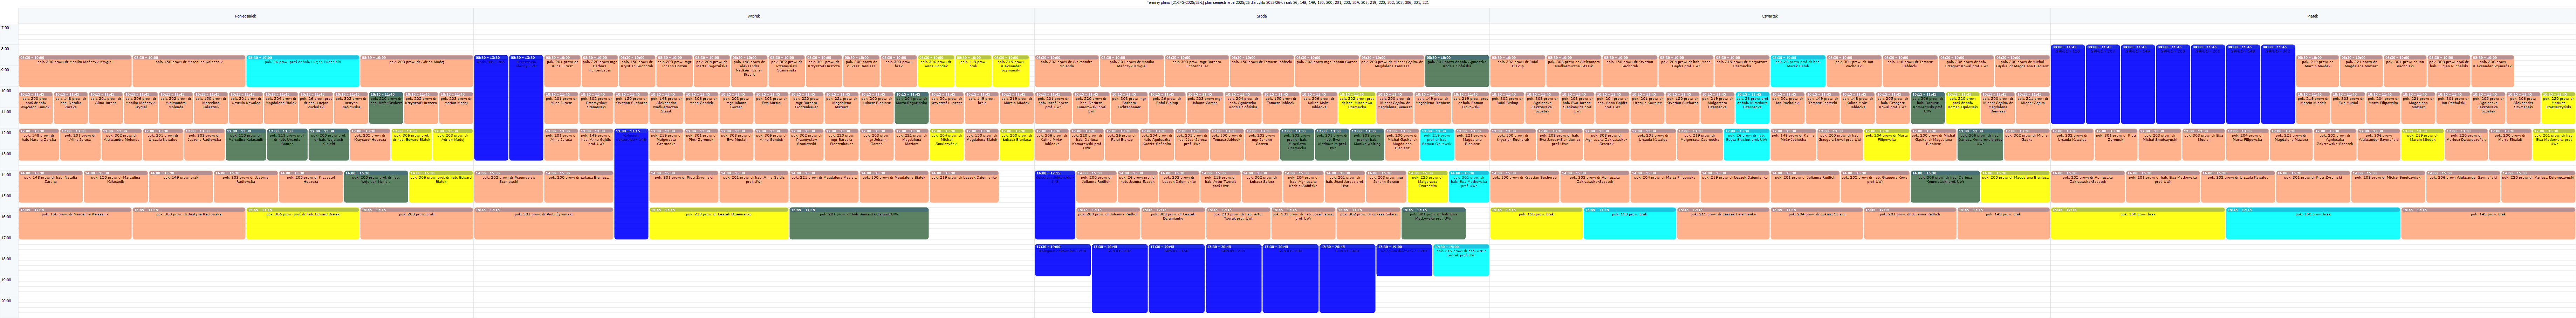Click the timetable title text at top
The height and width of the screenshot is (318, 2576).
(1288, 3)
